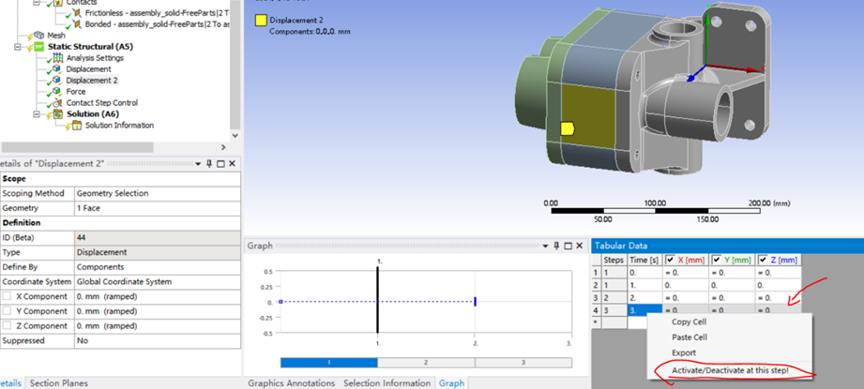
Task: Toggle the X [mm] column checkbox
Action: tap(671, 259)
